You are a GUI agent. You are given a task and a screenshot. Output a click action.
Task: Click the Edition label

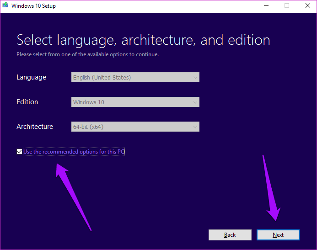27,102
